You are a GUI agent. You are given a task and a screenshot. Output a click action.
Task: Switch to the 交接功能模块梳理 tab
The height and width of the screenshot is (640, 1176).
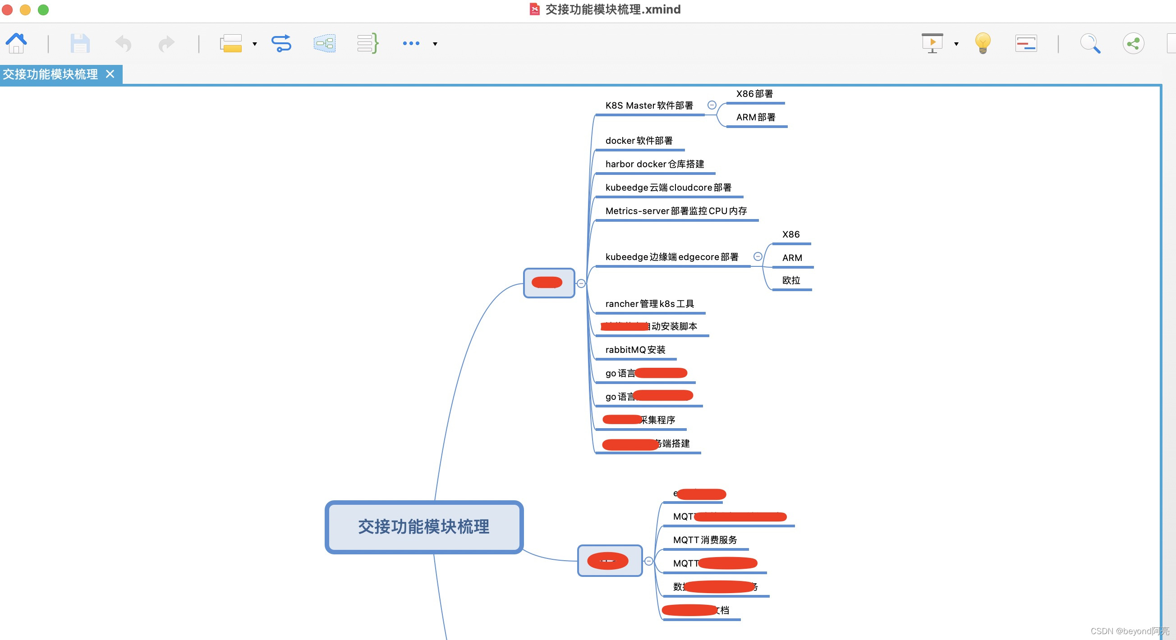click(x=50, y=74)
